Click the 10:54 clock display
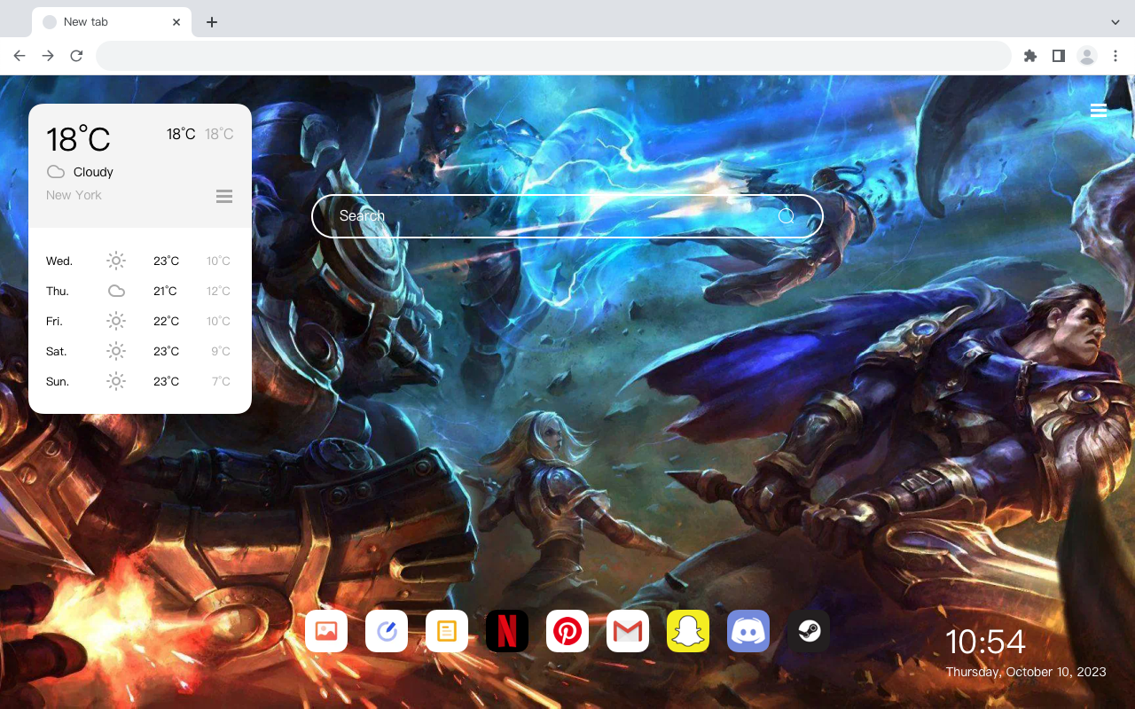Screen dimensions: 1135x709 click(985, 642)
